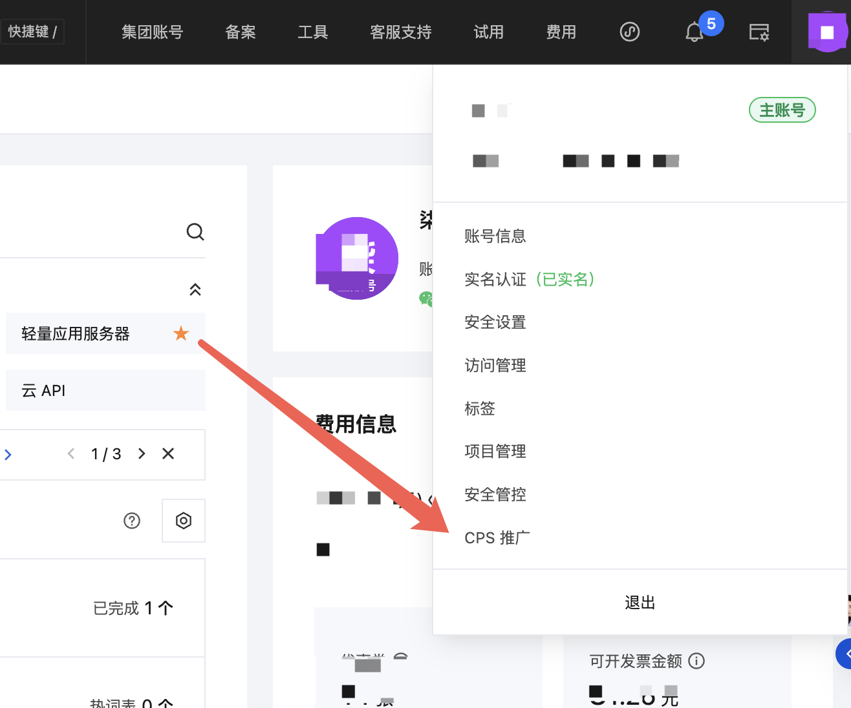Collapse the section with double chevron up
Screen dimensions: 851x708
coord(195,289)
